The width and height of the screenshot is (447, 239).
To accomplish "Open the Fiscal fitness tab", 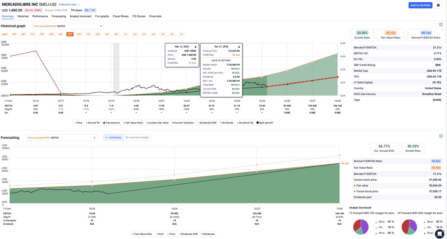I will point(121,16).
